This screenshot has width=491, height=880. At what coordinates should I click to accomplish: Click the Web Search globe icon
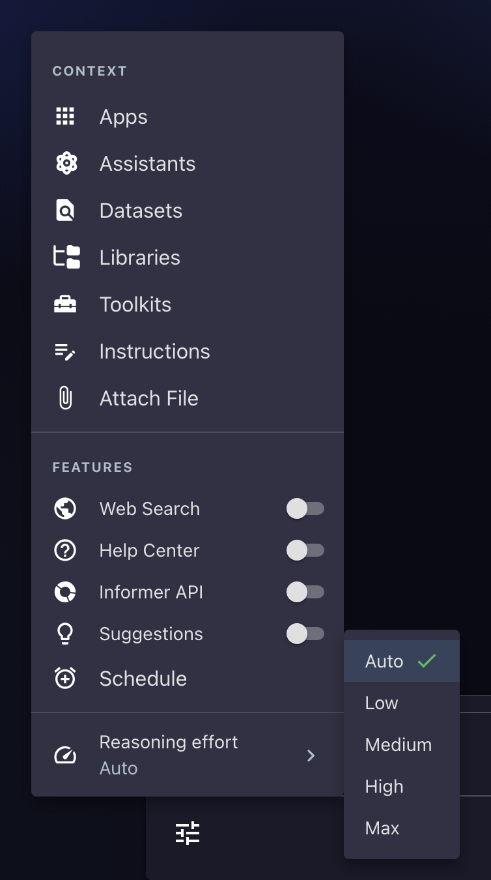click(65, 508)
